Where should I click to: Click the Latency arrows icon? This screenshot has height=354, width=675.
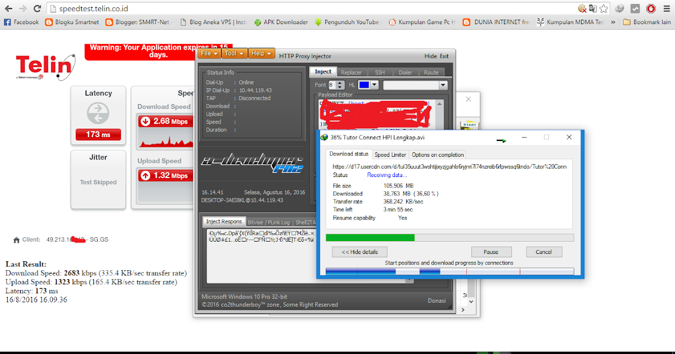pos(98,113)
